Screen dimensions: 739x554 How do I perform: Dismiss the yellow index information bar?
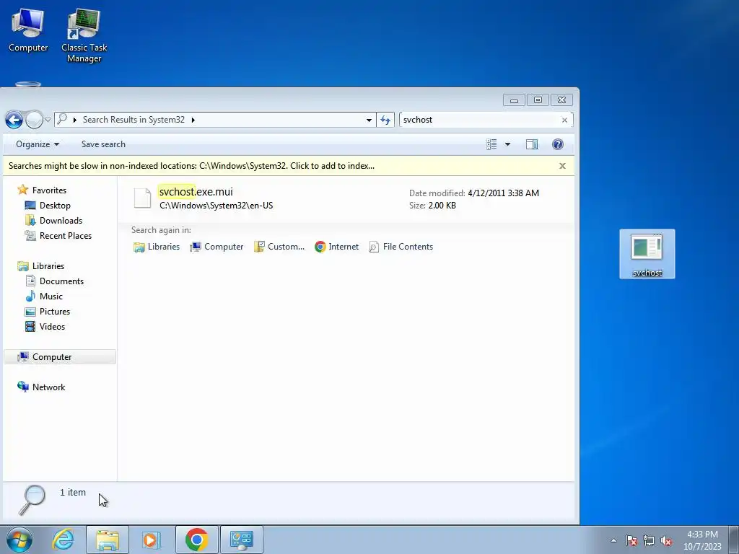coord(562,166)
